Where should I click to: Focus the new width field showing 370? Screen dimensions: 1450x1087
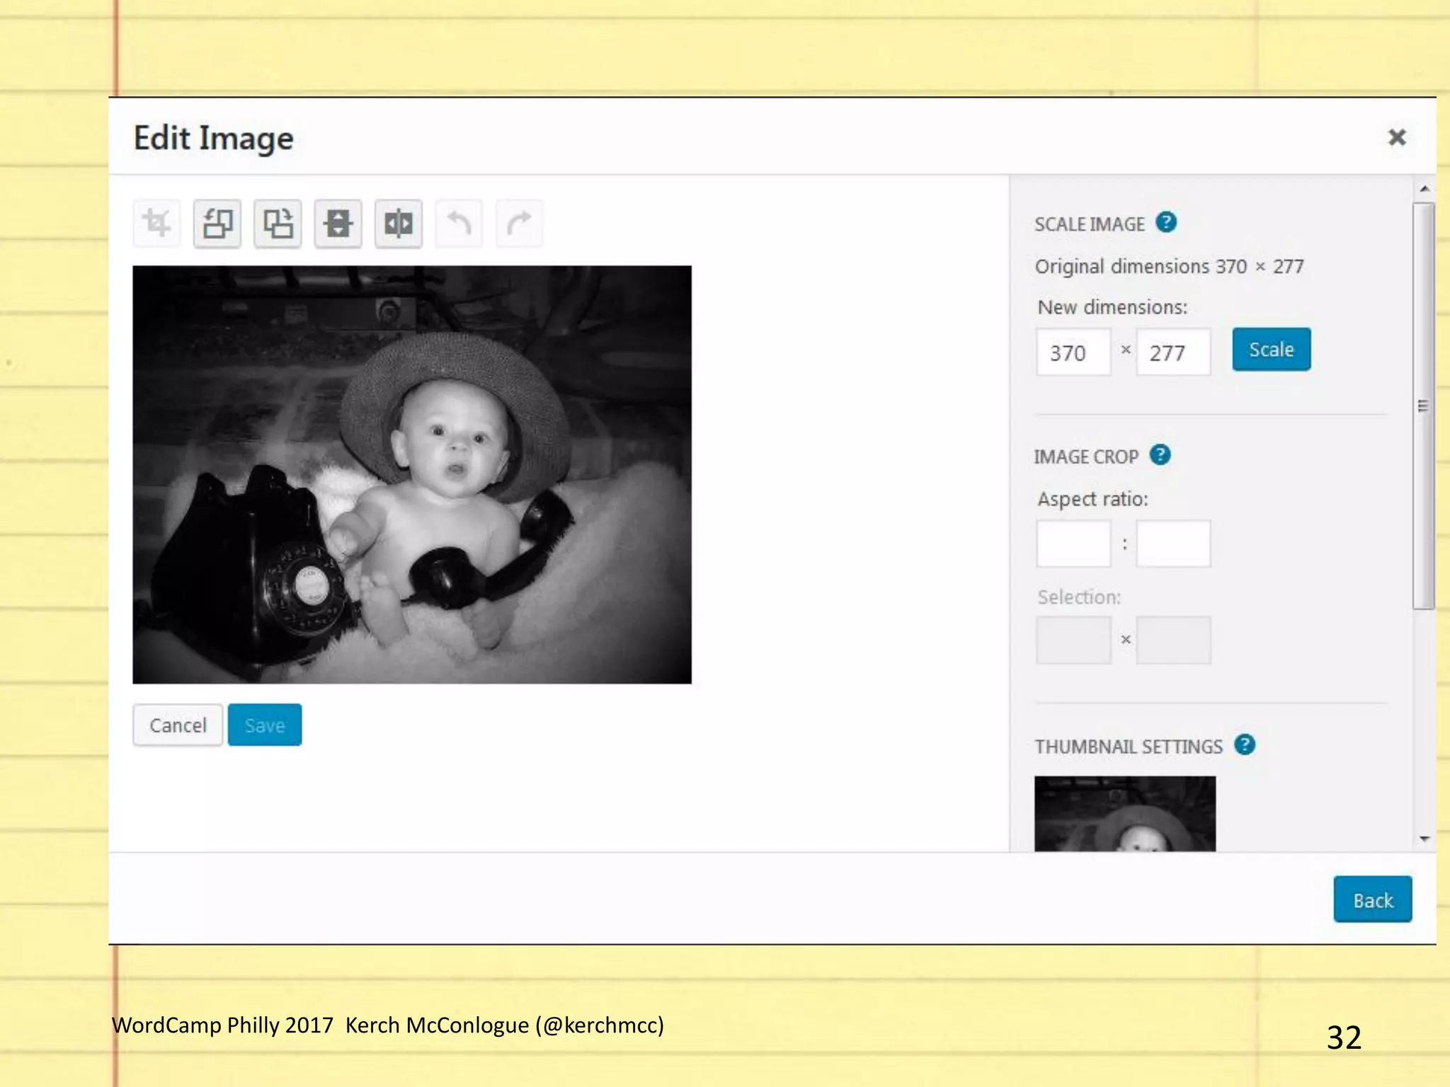pos(1073,352)
